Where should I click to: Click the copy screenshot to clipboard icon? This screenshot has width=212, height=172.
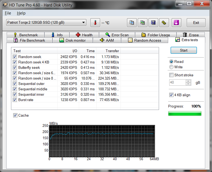coord(143,23)
